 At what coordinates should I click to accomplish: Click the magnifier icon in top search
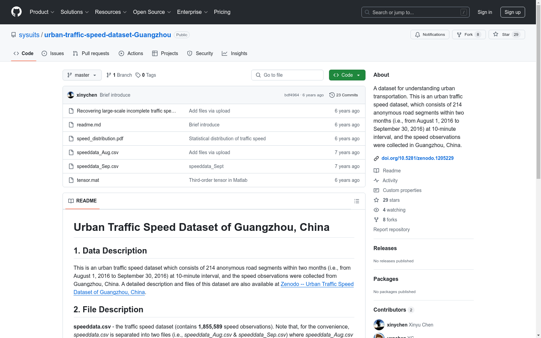tap(367, 12)
